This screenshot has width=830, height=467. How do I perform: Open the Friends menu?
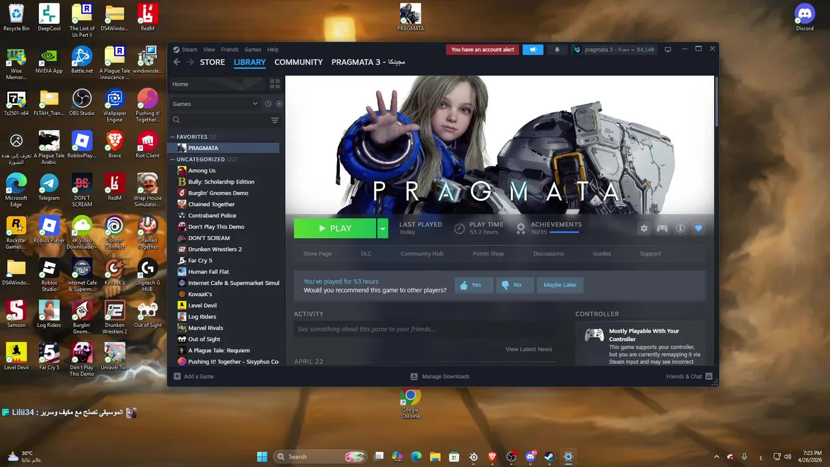230,49
